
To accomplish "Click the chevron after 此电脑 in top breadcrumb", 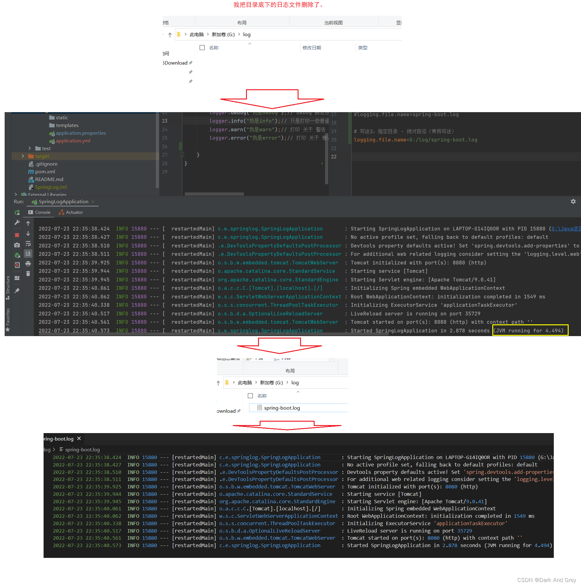I will 208,34.
